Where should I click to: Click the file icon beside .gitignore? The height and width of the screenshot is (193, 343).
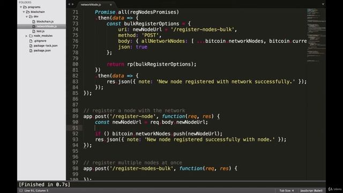[x=31, y=41]
